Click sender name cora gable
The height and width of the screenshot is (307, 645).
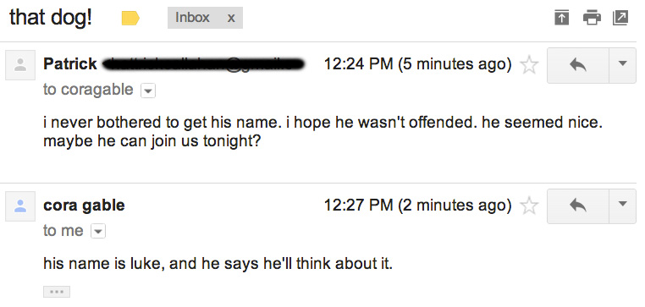click(84, 206)
